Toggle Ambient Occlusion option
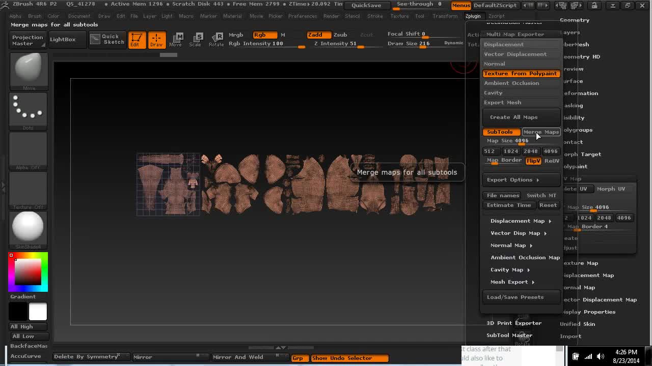 pyautogui.click(x=521, y=83)
